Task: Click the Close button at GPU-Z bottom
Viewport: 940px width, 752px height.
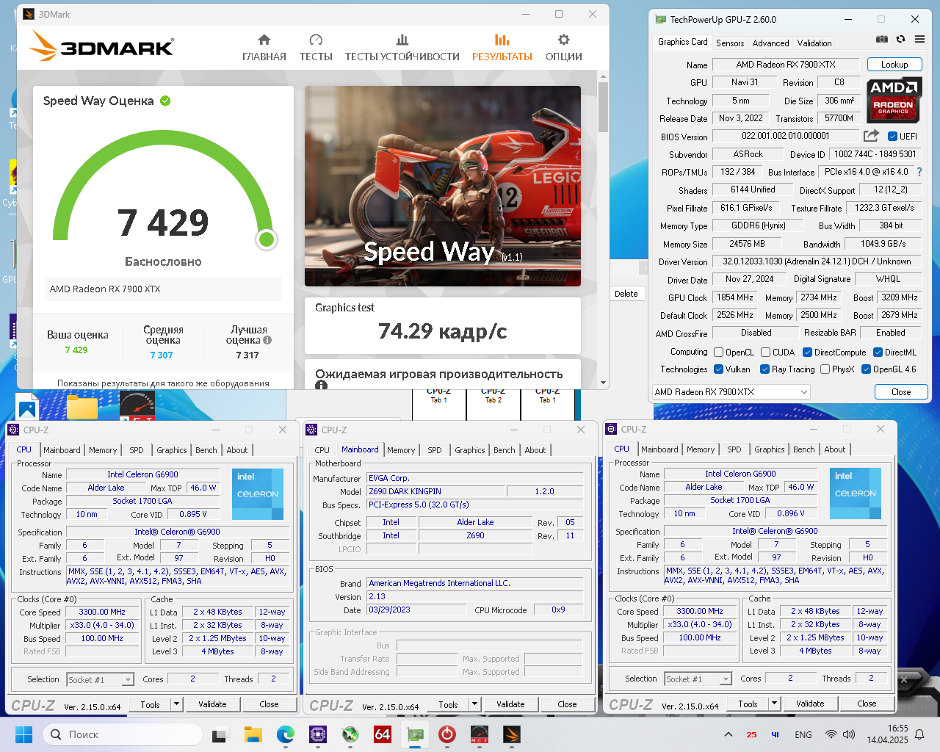Action: (x=901, y=392)
